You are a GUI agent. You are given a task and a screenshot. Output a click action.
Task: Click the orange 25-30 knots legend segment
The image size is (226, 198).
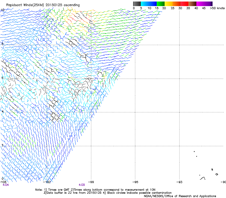[177, 4]
